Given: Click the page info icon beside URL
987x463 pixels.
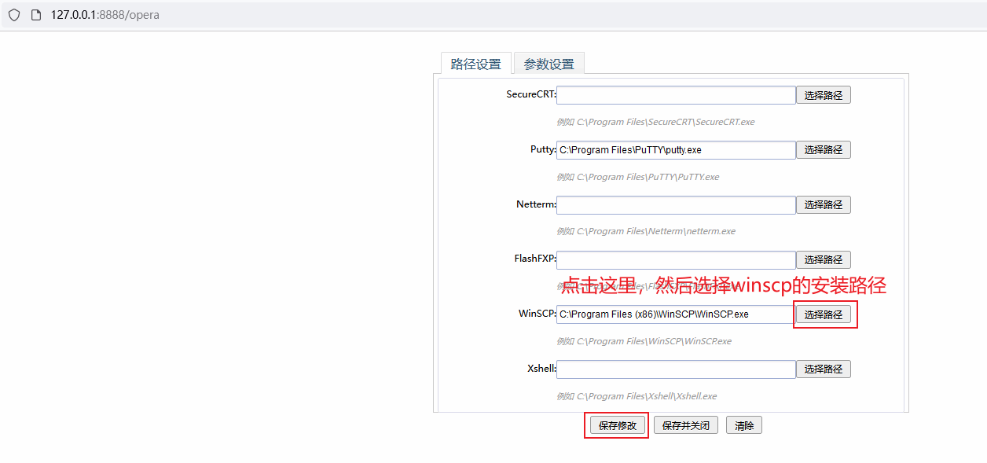Looking at the screenshot, I should pyautogui.click(x=35, y=15).
